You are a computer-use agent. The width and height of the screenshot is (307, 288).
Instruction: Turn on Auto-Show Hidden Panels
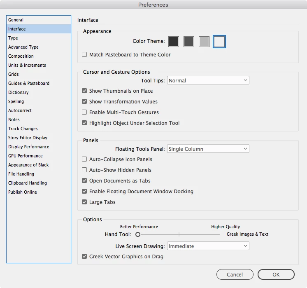coord(84,170)
